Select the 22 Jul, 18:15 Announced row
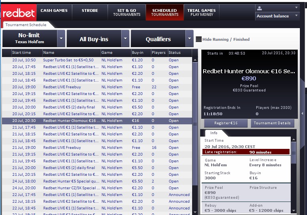This screenshot has width=307, height=215. point(97,201)
